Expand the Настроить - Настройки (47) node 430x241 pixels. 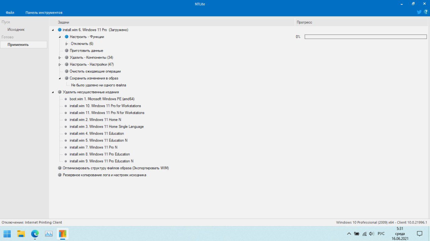click(60, 64)
